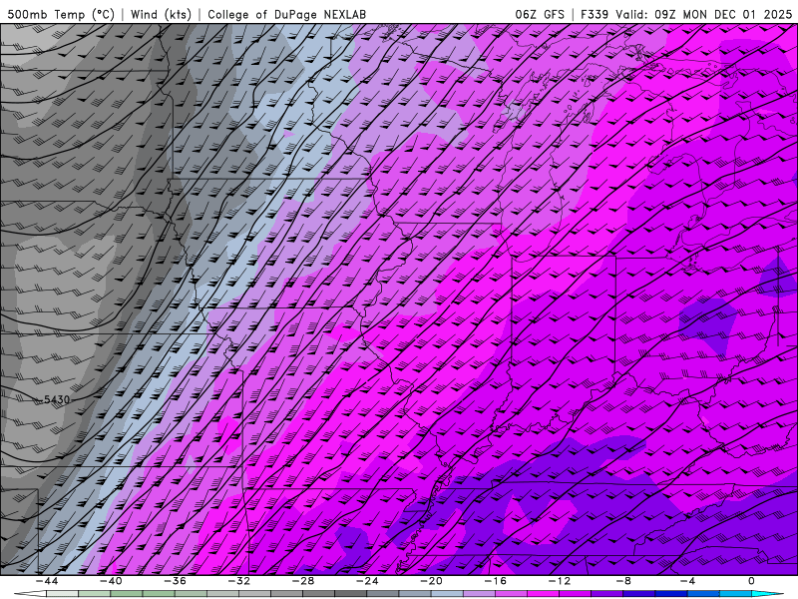Click the 'College of DuPage NEXLAB' credit text
This screenshot has width=798, height=599.
[x=286, y=14]
